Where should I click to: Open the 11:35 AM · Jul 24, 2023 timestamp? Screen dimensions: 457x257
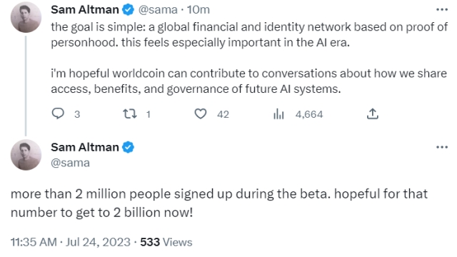71,242
